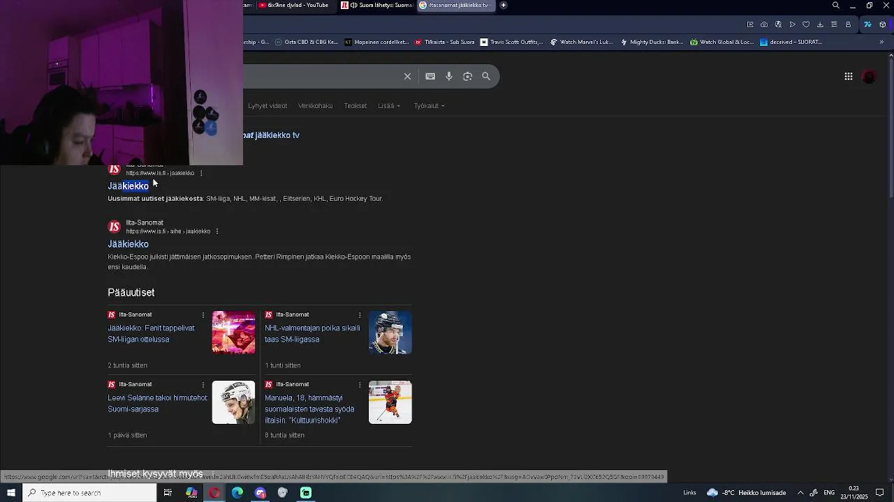
Task: Open 'Manuela, 18, hämmästyi' article
Action: (309, 409)
